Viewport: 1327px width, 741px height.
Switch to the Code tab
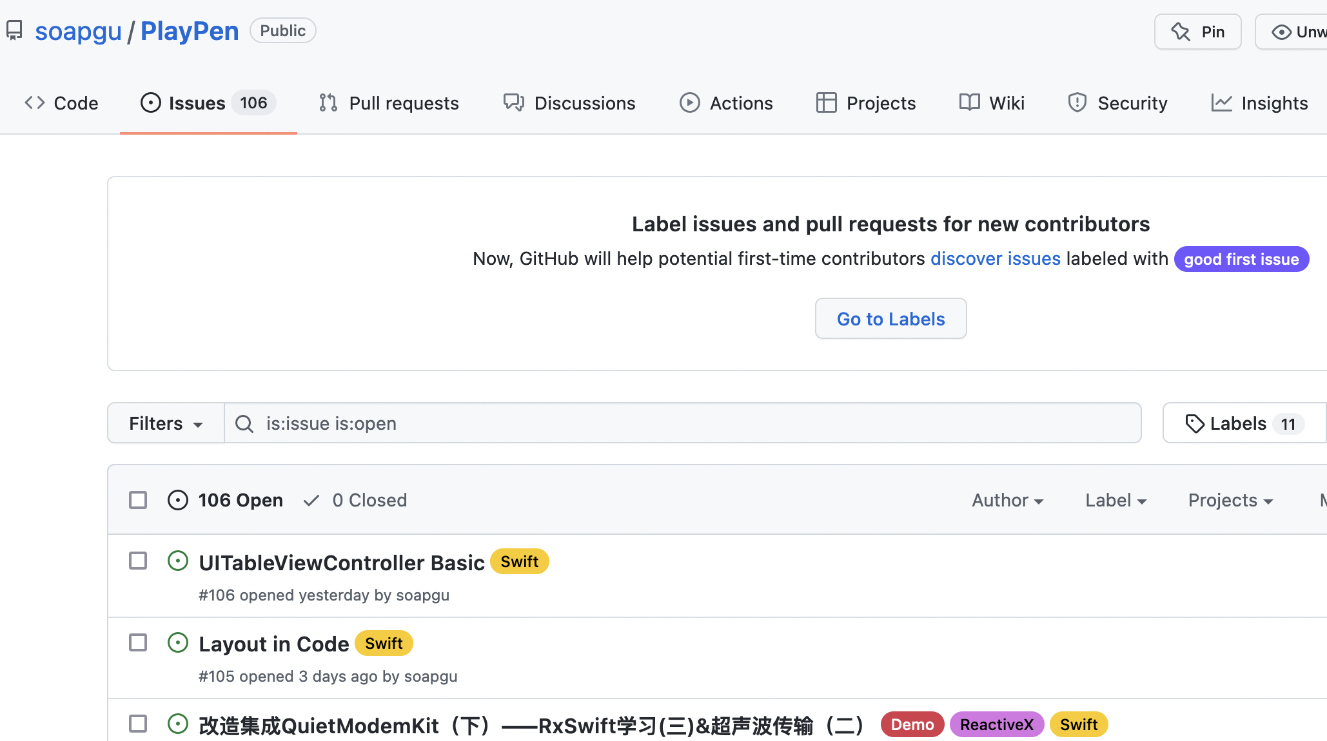61,103
